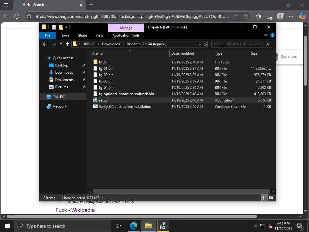Open Copilot icon in Edge
The width and height of the screenshot is (309, 232).
click(x=302, y=16)
